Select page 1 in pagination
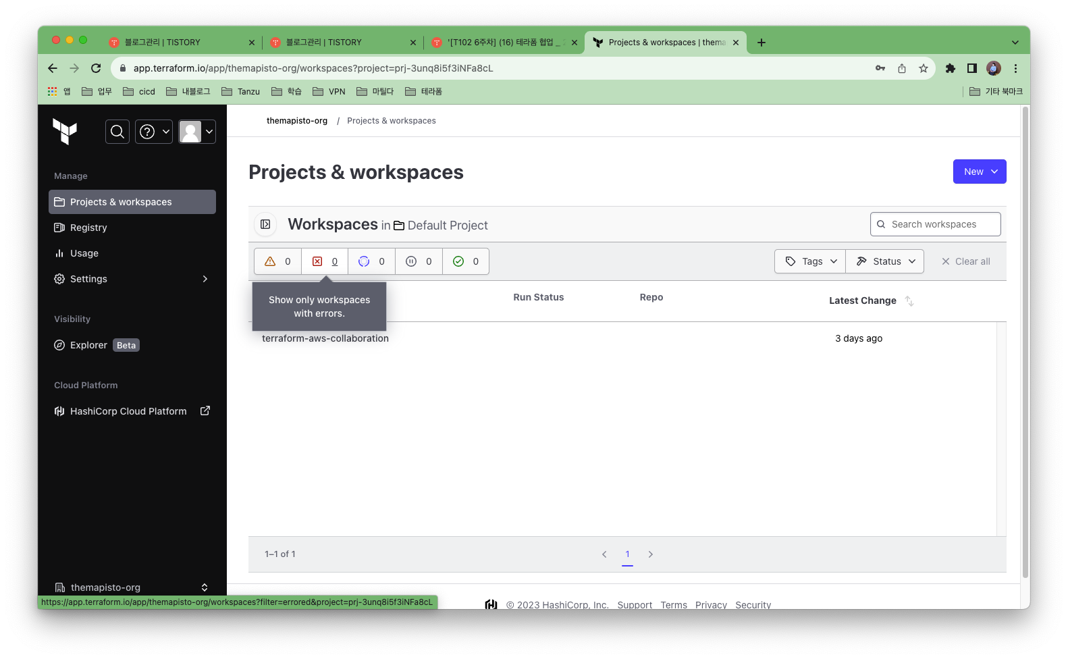This screenshot has height=659, width=1068. coord(627,554)
